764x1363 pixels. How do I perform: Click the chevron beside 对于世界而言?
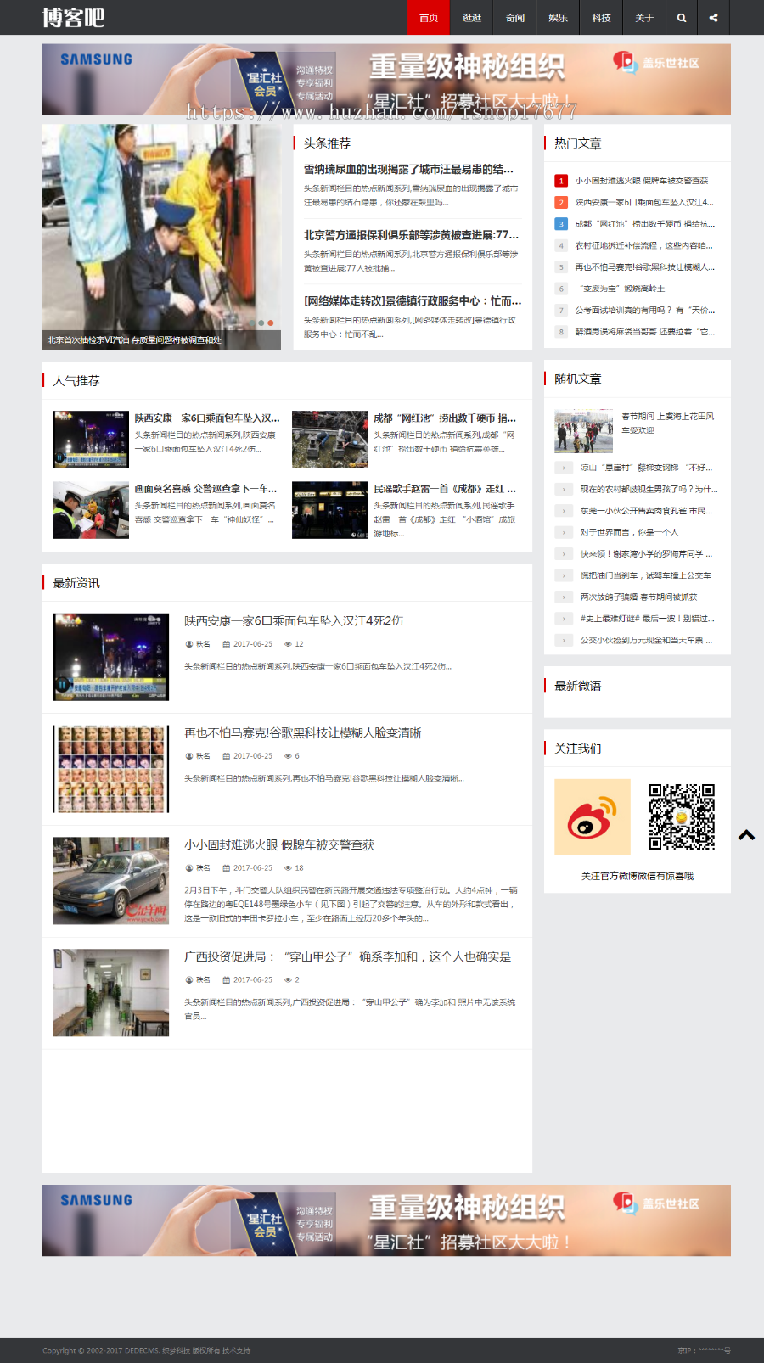pos(565,532)
